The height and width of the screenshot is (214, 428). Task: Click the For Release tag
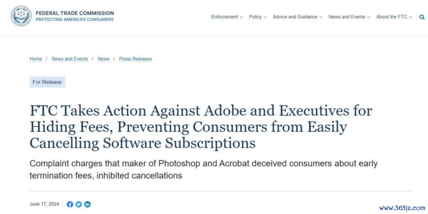coord(47,82)
